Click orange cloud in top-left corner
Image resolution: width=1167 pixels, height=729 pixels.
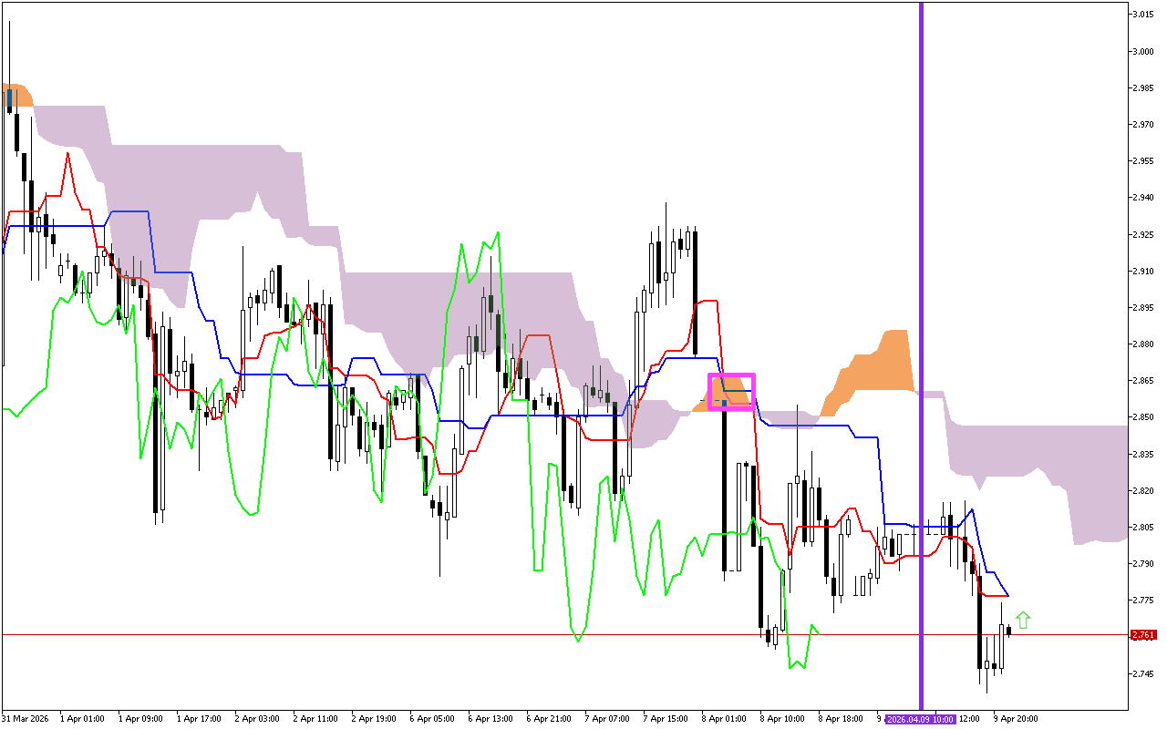tap(16, 95)
